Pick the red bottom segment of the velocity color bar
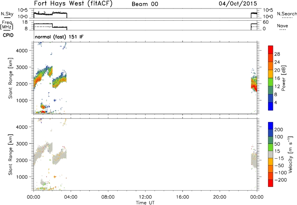The image size is (297, 205). (x=271, y=183)
